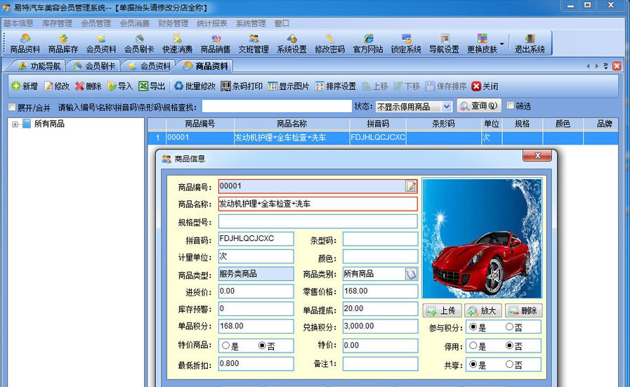Click 修改 to edit the product
Screen dimensions: 630x387
pos(57,86)
